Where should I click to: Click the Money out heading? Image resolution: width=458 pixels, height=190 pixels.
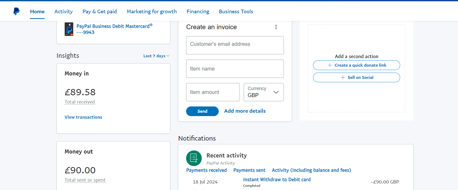79,151
